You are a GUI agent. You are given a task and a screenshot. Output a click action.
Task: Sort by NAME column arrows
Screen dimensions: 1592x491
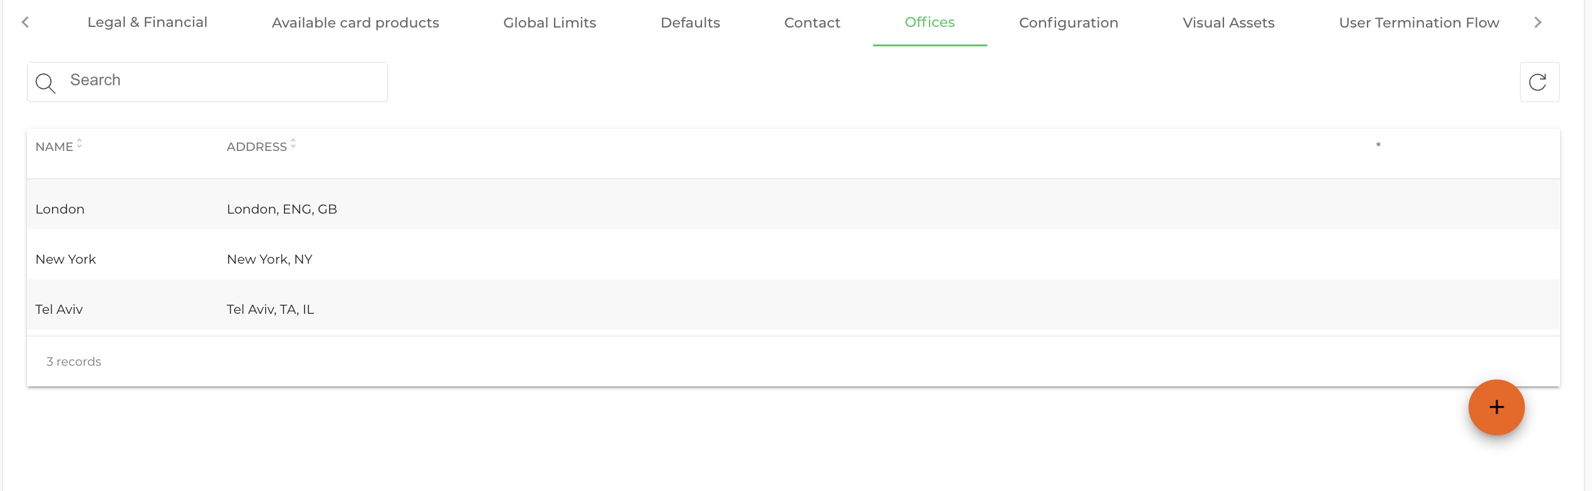tap(80, 145)
